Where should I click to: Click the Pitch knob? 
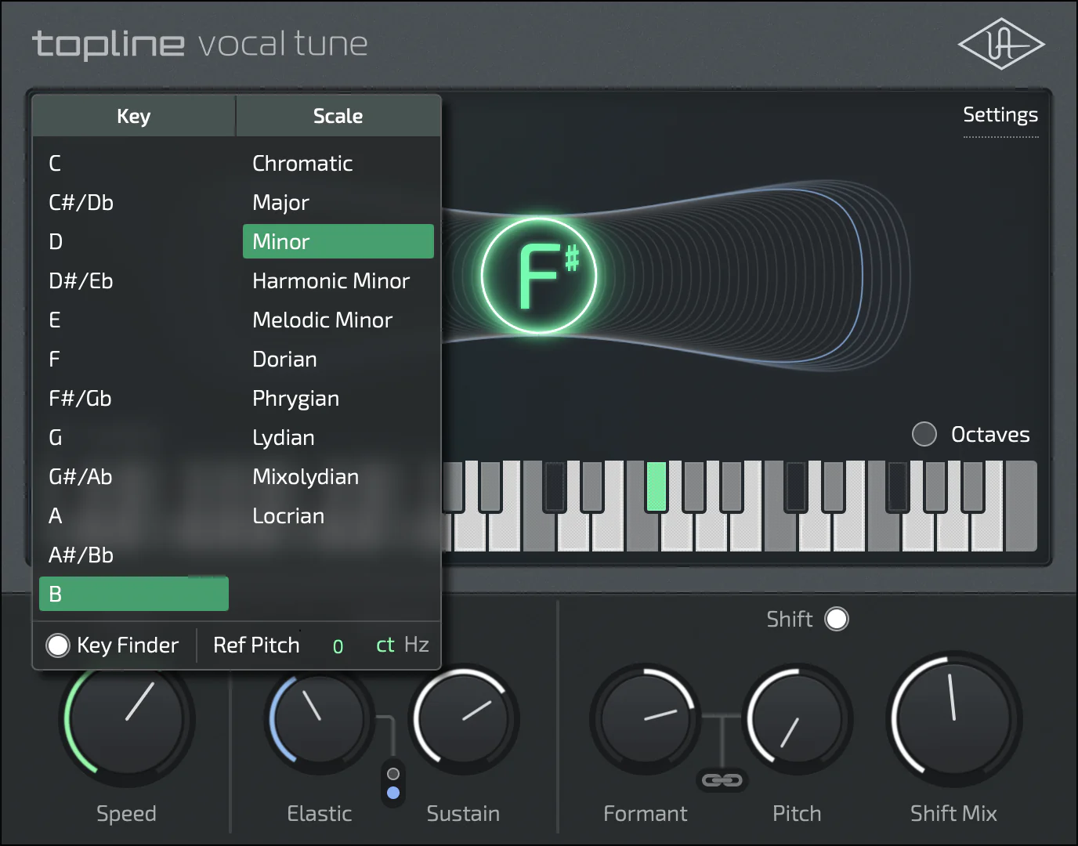click(x=797, y=721)
